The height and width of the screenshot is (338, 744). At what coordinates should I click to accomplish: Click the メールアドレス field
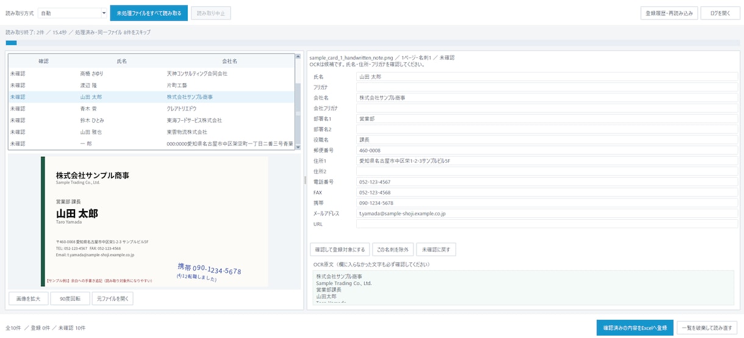(547, 214)
